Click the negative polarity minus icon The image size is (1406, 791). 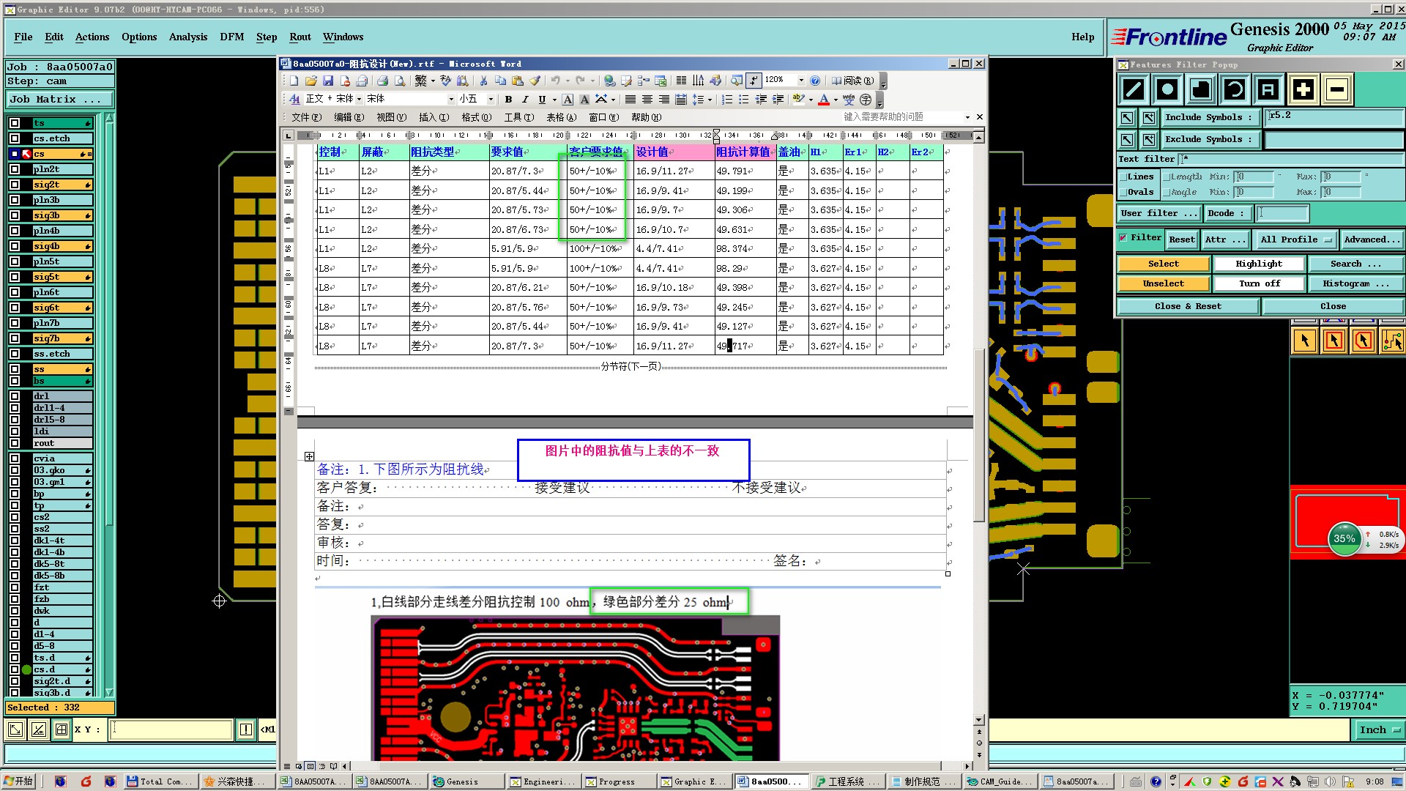[1336, 89]
